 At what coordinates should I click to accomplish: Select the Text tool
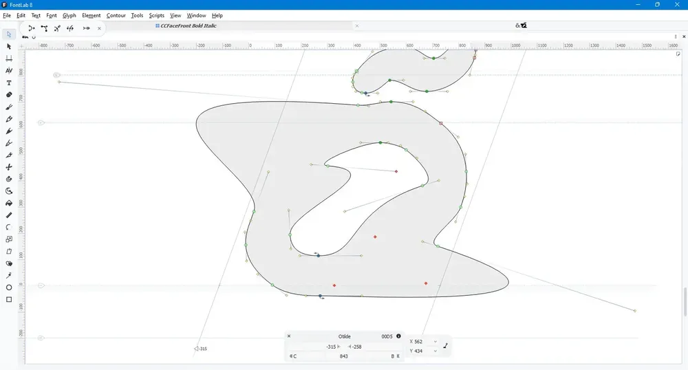pyautogui.click(x=9, y=83)
